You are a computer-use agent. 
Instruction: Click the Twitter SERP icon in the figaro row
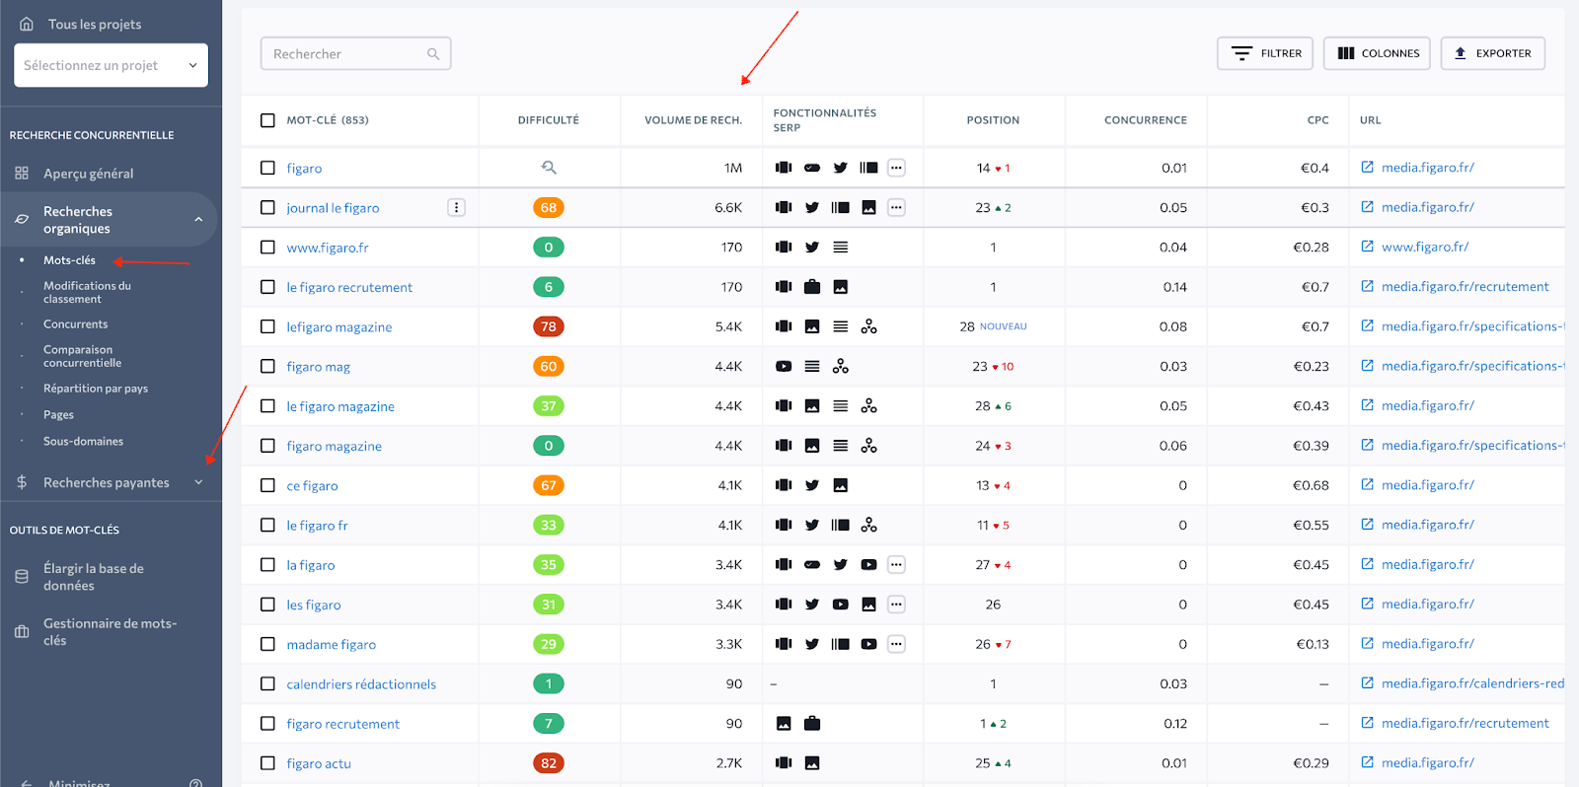[x=840, y=168]
